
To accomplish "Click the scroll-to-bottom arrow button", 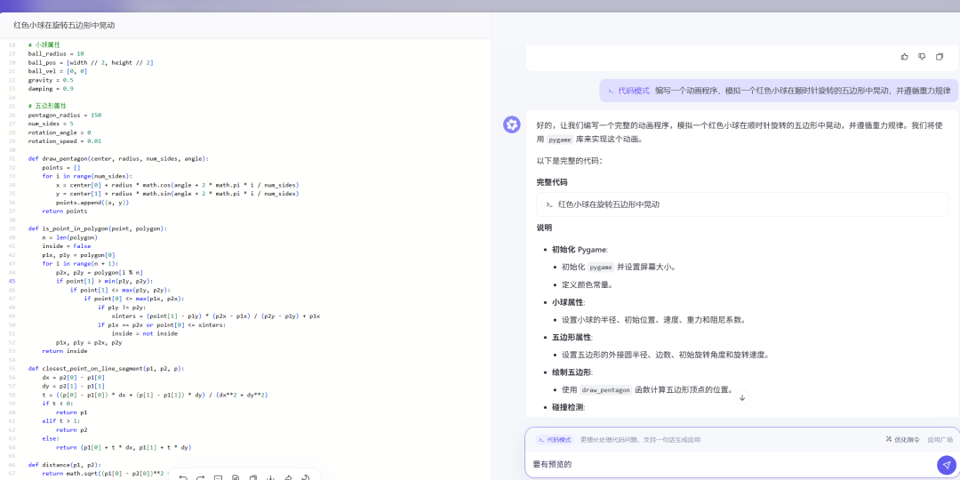I will (x=742, y=397).
